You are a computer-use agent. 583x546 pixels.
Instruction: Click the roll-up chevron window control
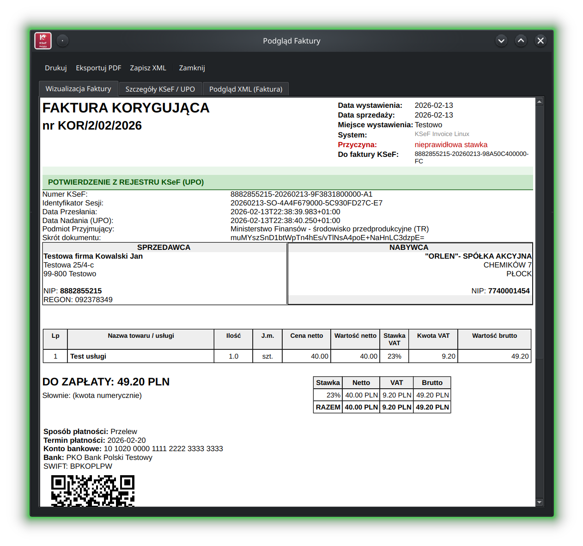click(x=521, y=41)
